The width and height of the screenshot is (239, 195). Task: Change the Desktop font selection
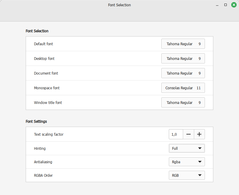183,58
